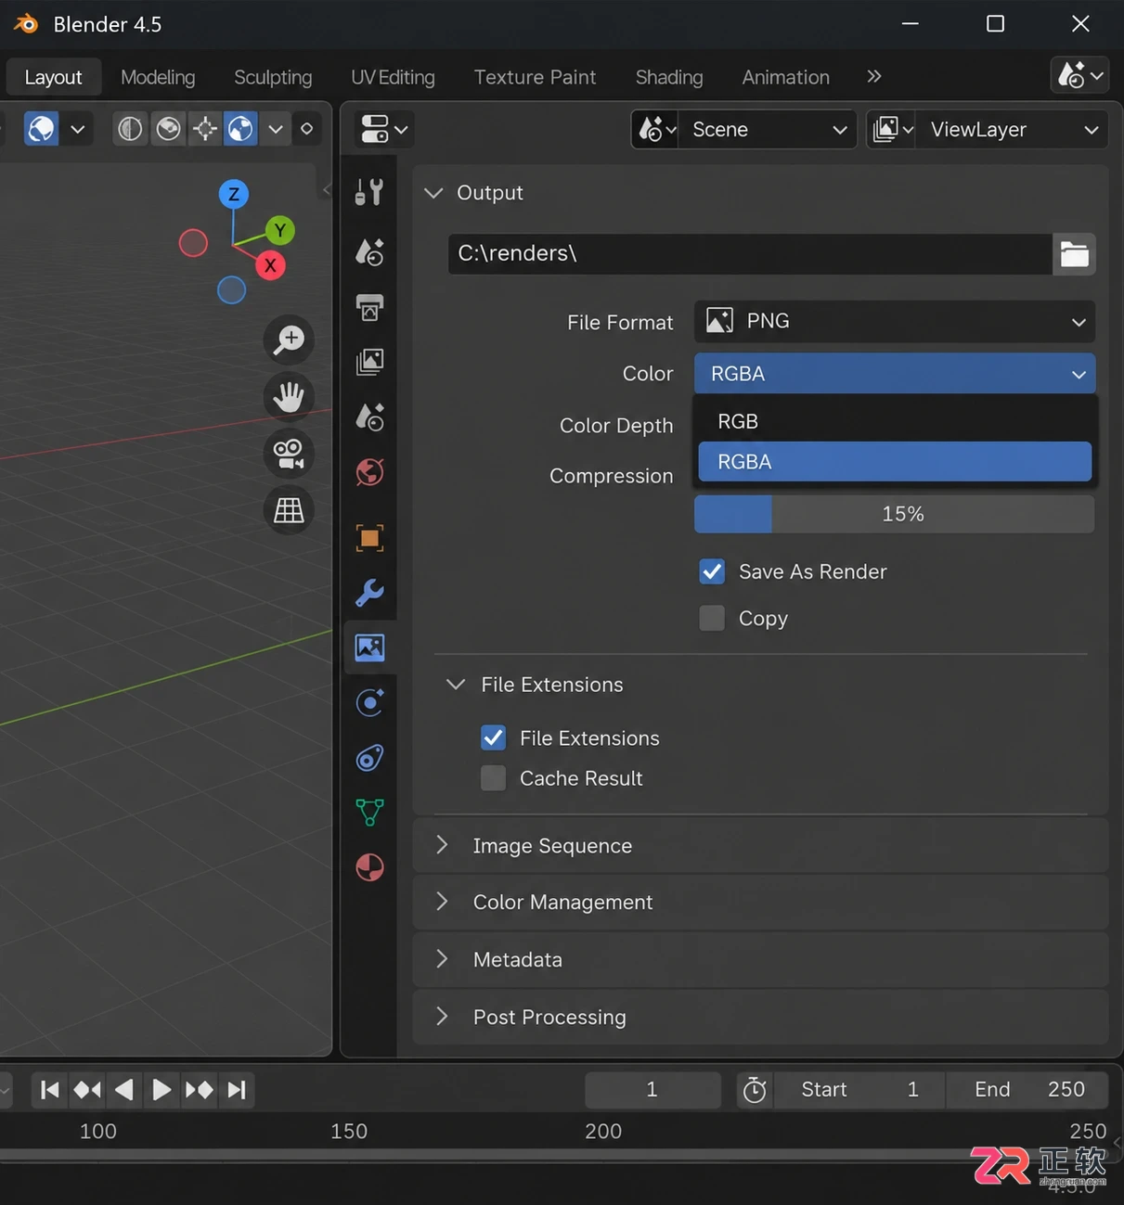Click the Z axis gizmo handle
This screenshot has width=1124, height=1205.
tap(233, 194)
